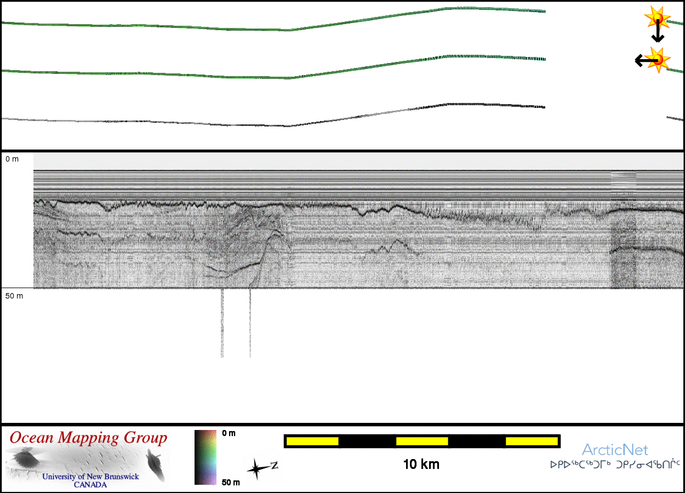
Task: Click the upper sun icon with down arrow
Action: (x=658, y=19)
